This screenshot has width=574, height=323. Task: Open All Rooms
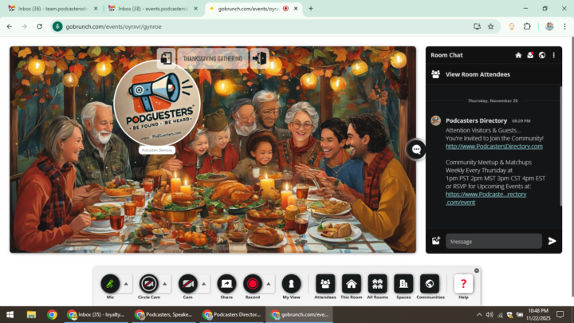click(x=377, y=283)
